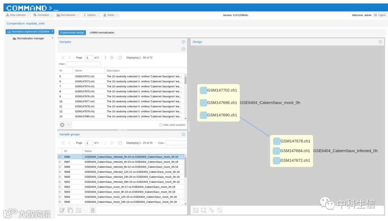Expand sample group row 5687

click(60, 162)
